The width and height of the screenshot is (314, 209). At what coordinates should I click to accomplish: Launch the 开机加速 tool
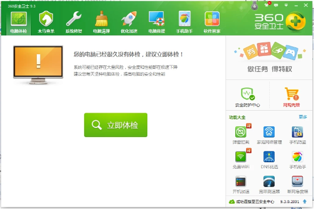pos(241,184)
